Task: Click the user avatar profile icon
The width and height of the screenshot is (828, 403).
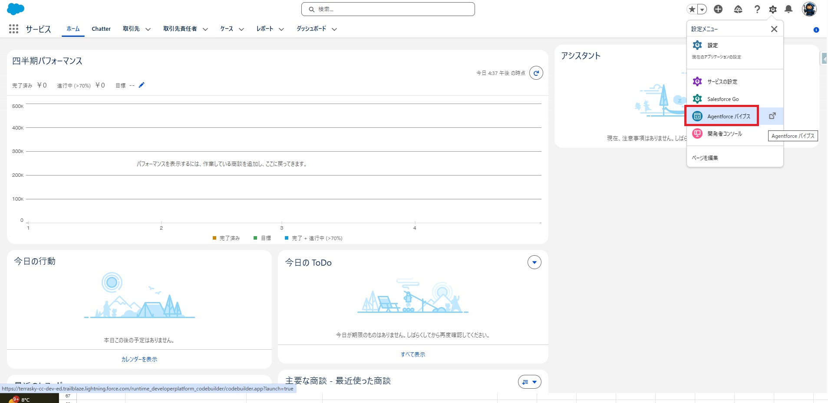Action: coord(809,9)
